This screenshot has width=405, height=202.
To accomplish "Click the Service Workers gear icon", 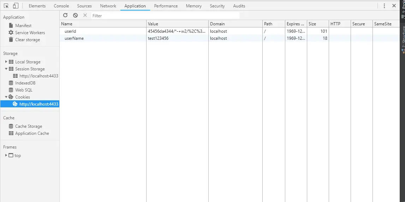I will [11, 33].
